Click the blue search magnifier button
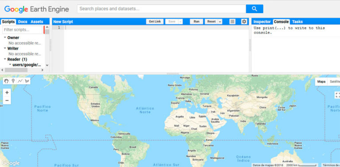The height and width of the screenshot is (167, 340). 255,9
